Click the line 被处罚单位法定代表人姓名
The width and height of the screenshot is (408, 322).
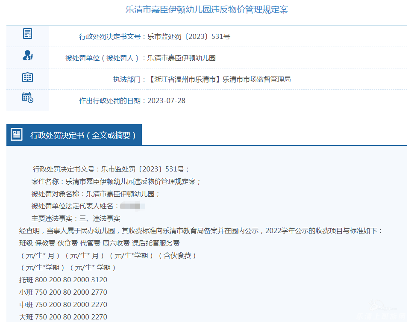point(75,206)
